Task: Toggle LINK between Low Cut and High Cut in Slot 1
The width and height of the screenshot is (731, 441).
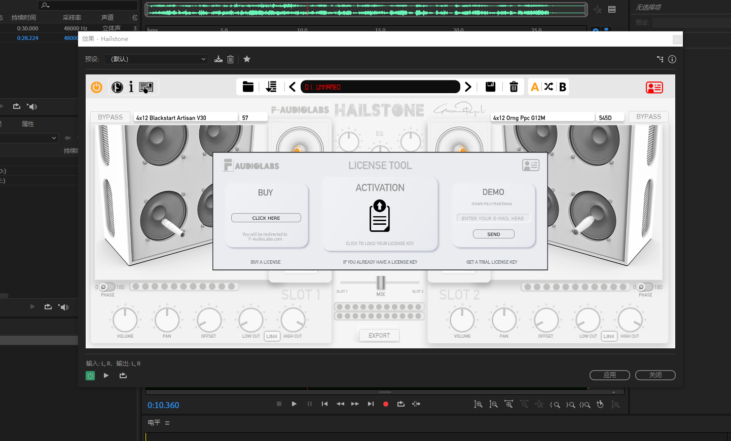Action: (x=272, y=336)
